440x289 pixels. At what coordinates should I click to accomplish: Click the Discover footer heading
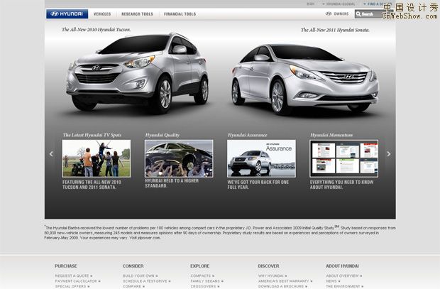[x=268, y=266]
